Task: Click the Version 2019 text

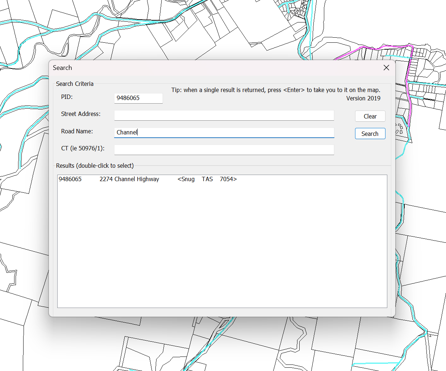Action: click(363, 98)
